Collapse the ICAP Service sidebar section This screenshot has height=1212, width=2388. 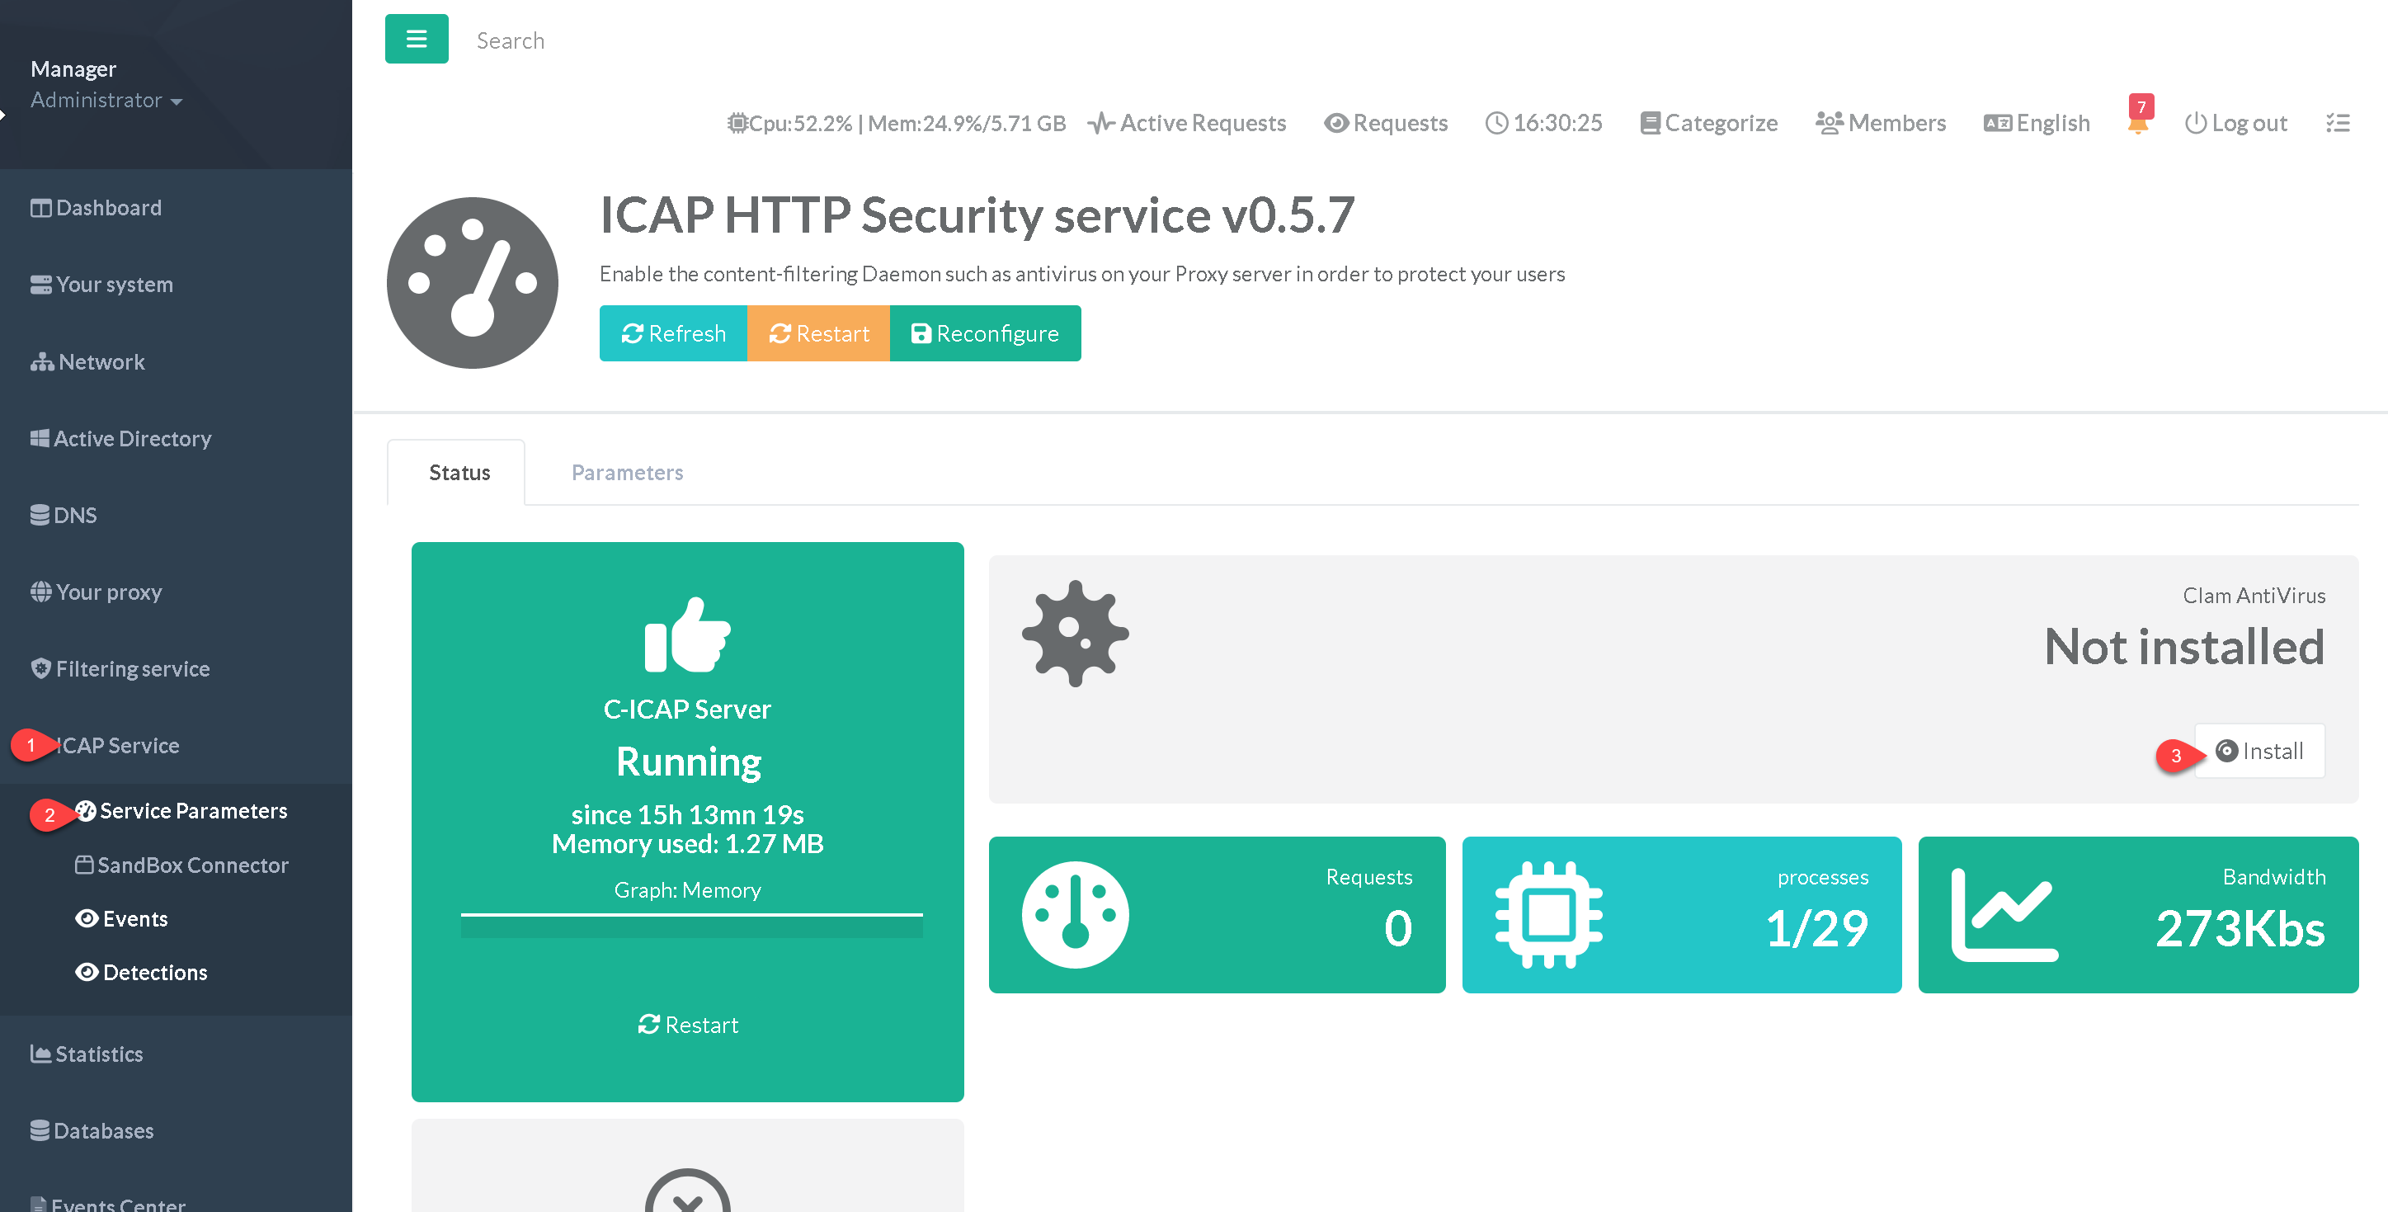pyautogui.click(x=117, y=746)
